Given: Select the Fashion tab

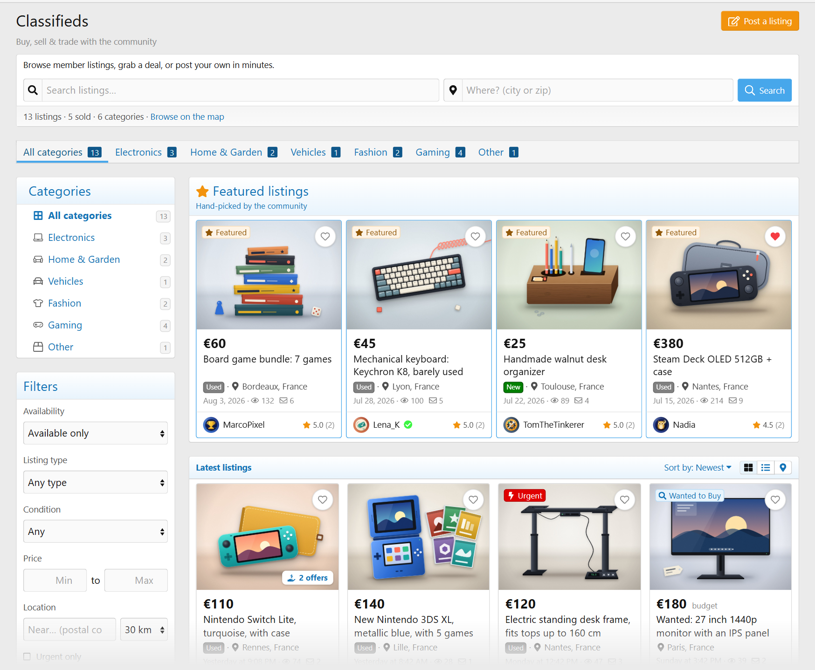Looking at the screenshot, I should click(378, 152).
